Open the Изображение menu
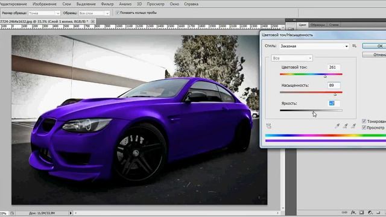 [44, 4]
